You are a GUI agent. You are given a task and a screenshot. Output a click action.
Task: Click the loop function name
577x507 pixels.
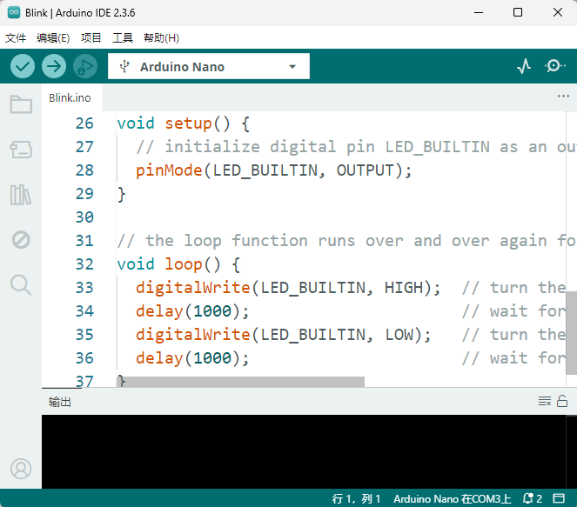pyautogui.click(x=184, y=264)
